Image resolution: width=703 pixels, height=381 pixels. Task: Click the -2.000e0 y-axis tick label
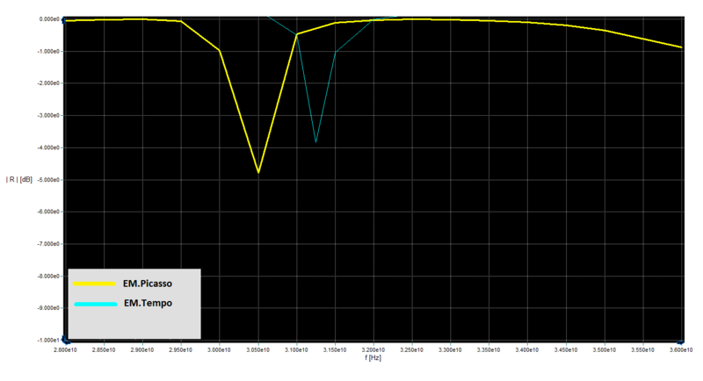(48, 83)
